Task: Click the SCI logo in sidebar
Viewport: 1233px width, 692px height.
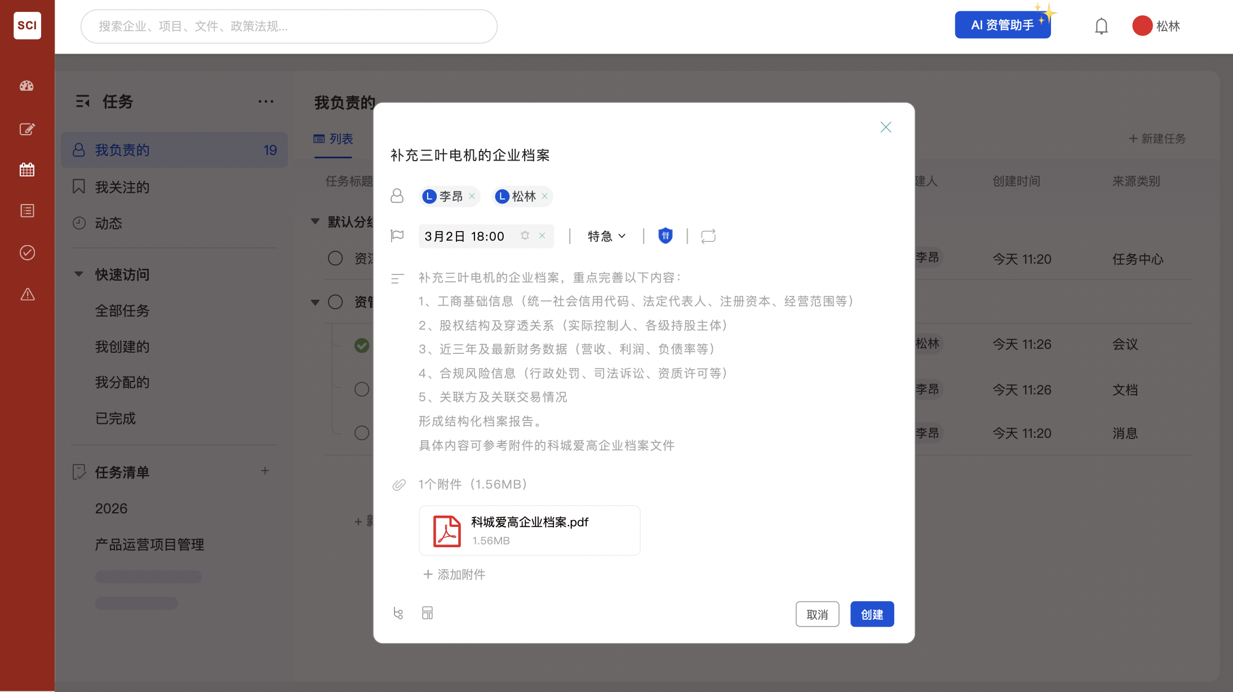Action: pyautogui.click(x=27, y=25)
